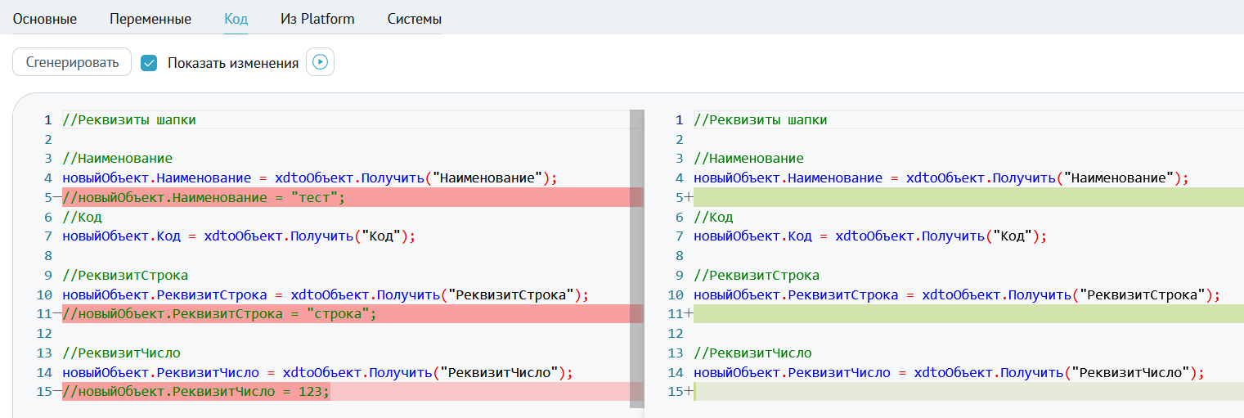Click added empty line 11 in right pane
Viewport: 1244px width, 418px height.
(968, 313)
